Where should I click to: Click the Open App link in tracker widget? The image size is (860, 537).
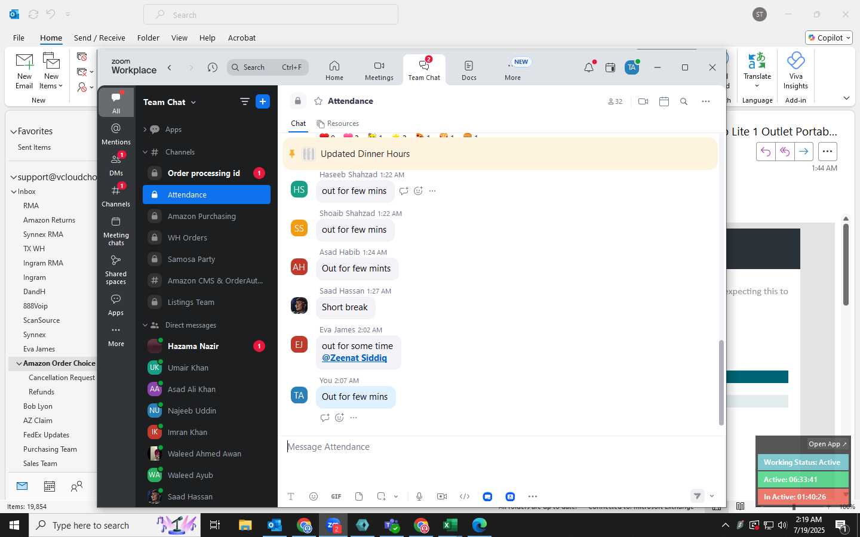pos(827,444)
